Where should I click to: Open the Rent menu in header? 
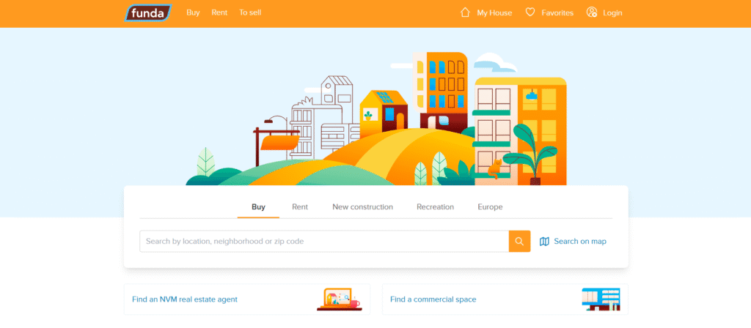[219, 13]
